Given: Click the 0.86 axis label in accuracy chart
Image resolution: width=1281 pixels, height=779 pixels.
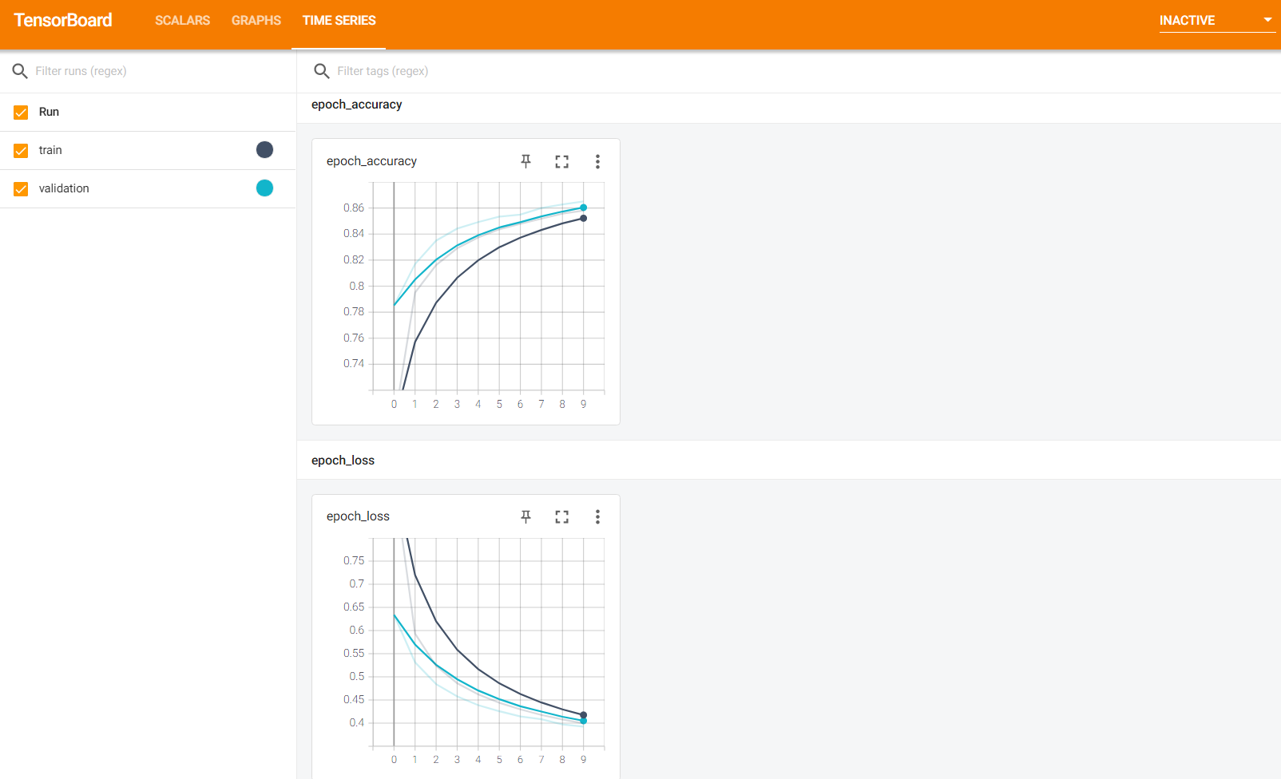Looking at the screenshot, I should pyautogui.click(x=354, y=208).
